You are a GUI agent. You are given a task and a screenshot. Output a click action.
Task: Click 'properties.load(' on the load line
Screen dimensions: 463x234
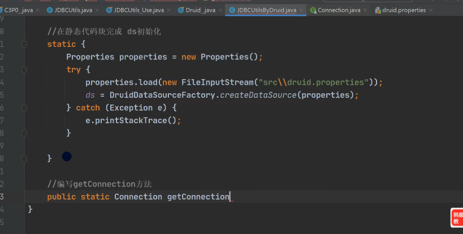click(x=124, y=83)
